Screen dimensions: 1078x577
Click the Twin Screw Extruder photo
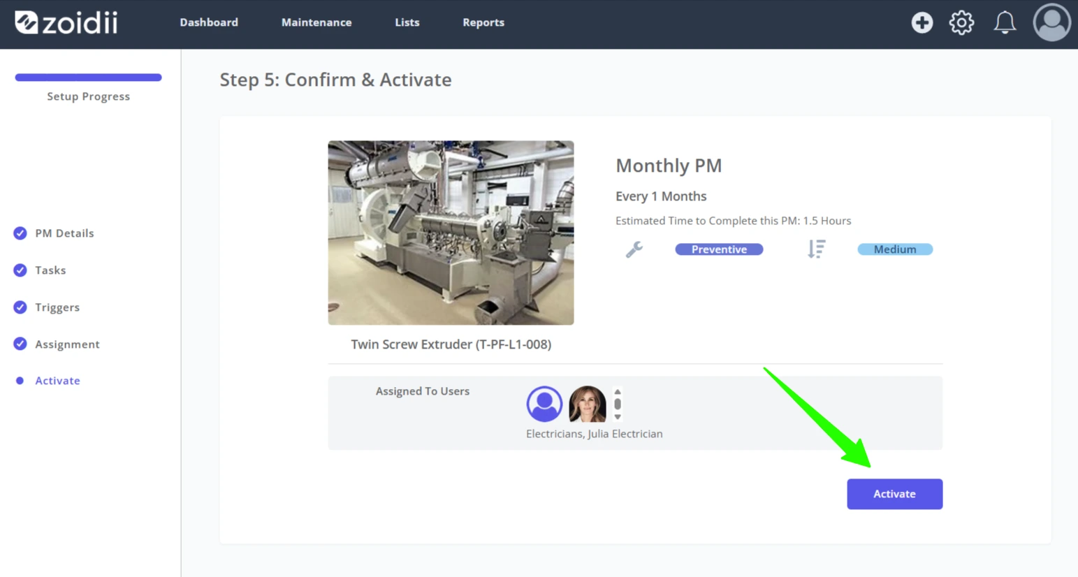click(451, 233)
